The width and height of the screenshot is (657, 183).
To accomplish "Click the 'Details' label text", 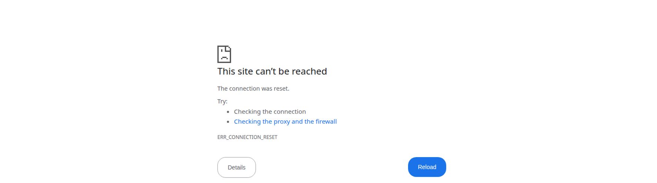I will pos(237,168).
